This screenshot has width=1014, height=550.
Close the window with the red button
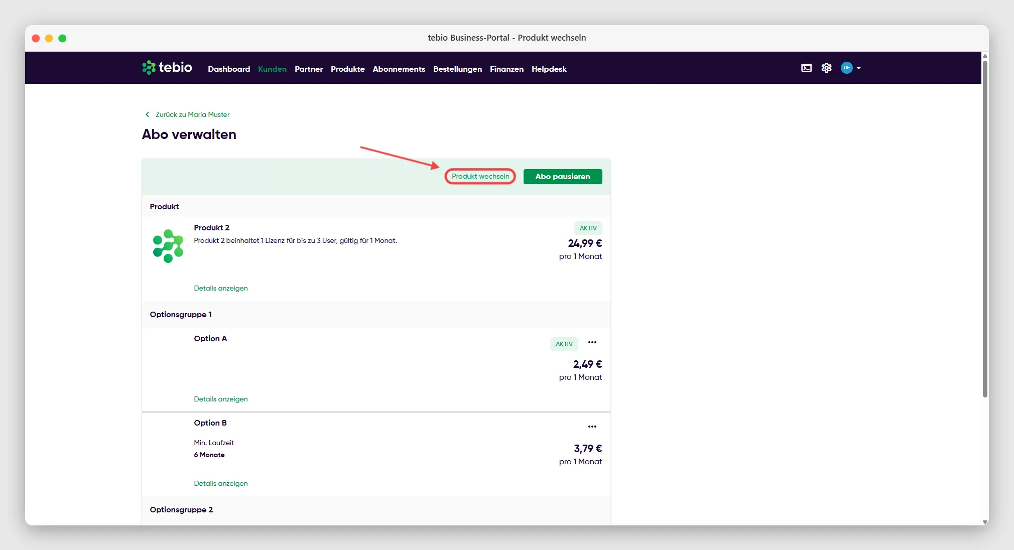(x=36, y=38)
